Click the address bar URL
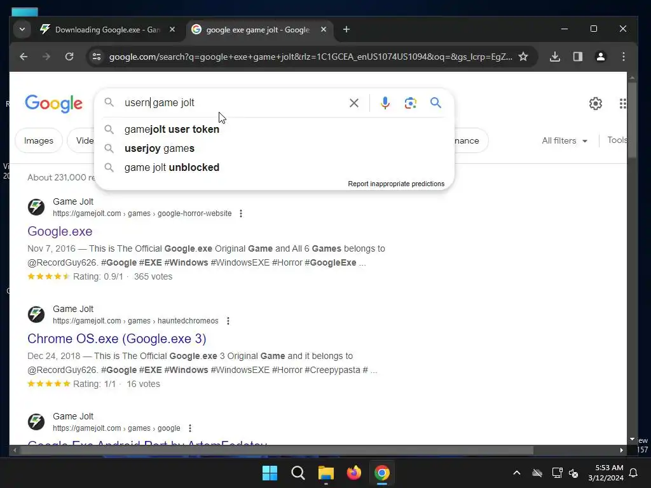The width and height of the screenshot is (651, 488). point(310,57)
